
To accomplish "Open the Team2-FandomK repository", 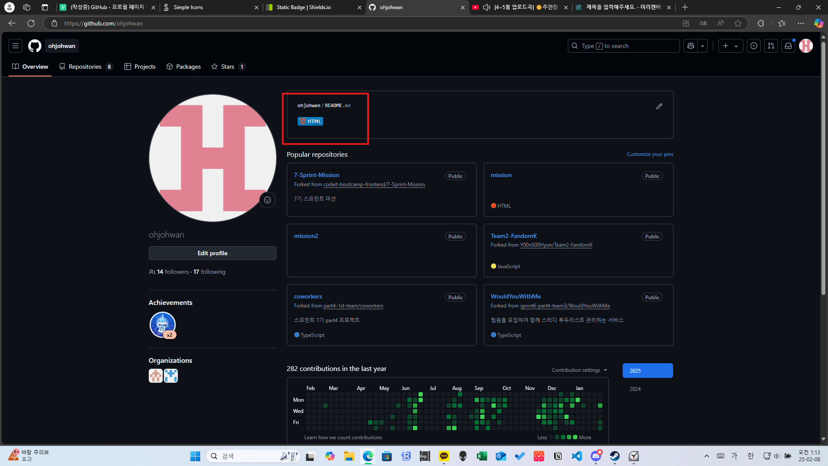I will coord(514,236).
